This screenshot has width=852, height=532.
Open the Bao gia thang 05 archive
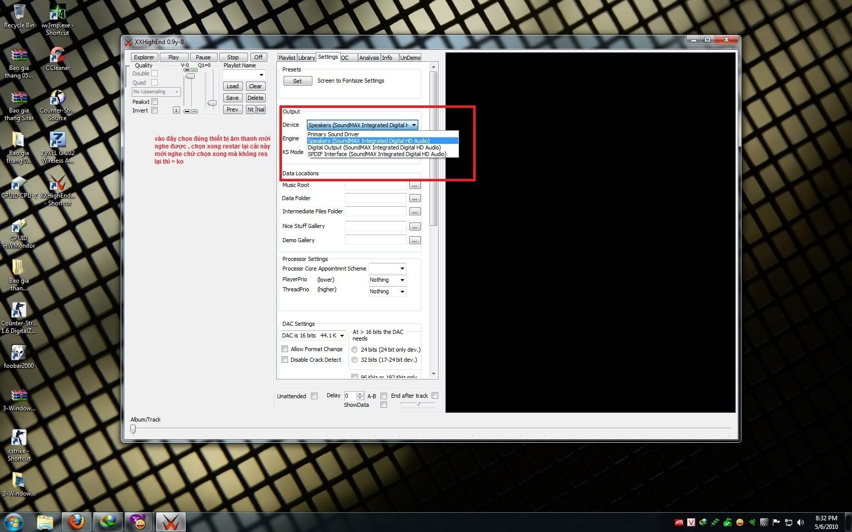pyautogui.click(x=19, y=62)
